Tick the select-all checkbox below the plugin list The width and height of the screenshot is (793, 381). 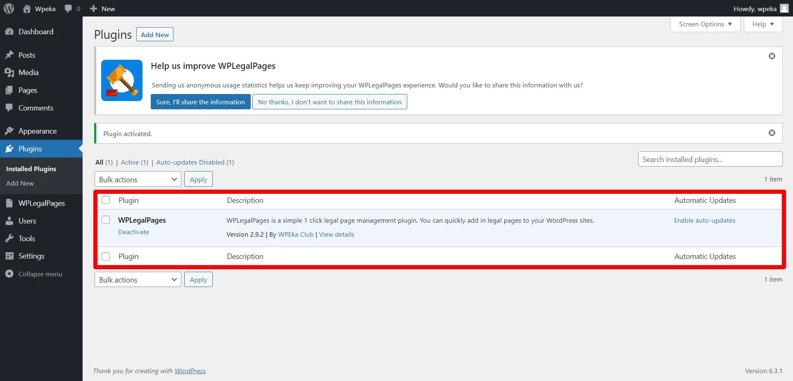coord(106,256)
